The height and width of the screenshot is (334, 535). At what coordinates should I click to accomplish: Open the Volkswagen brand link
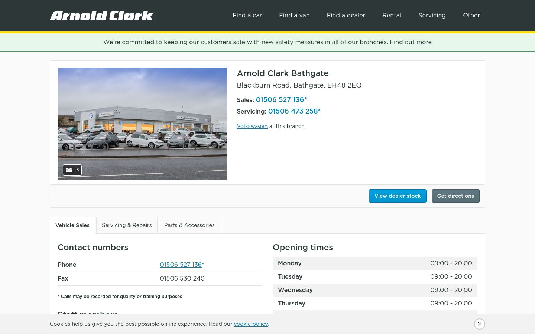tap(252, 126)
